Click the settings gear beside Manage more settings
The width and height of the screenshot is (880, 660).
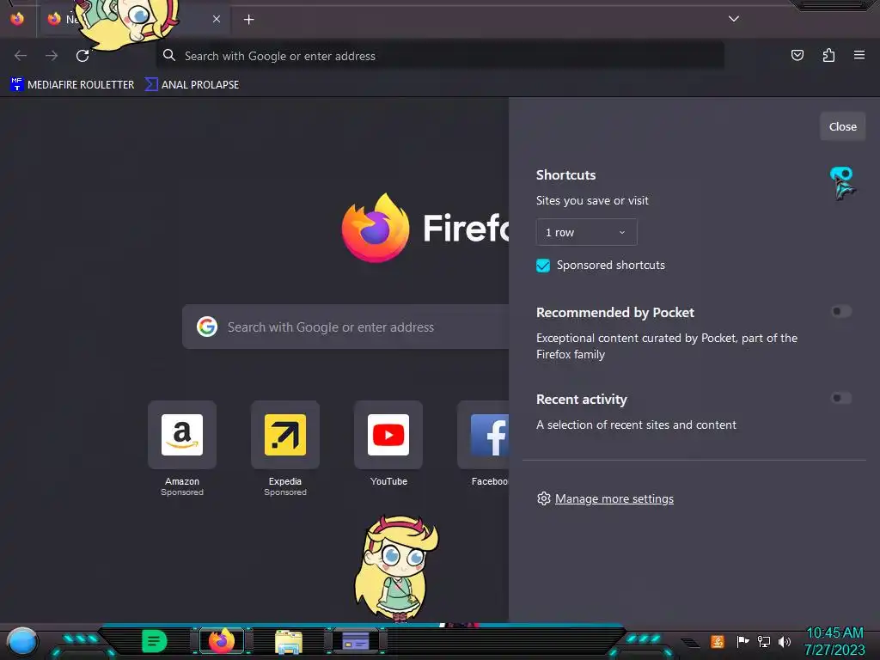(543, 498)
